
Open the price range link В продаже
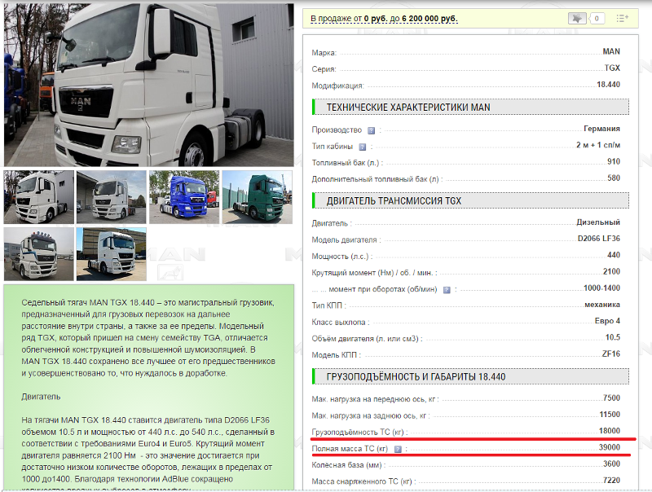click(384, 19)
